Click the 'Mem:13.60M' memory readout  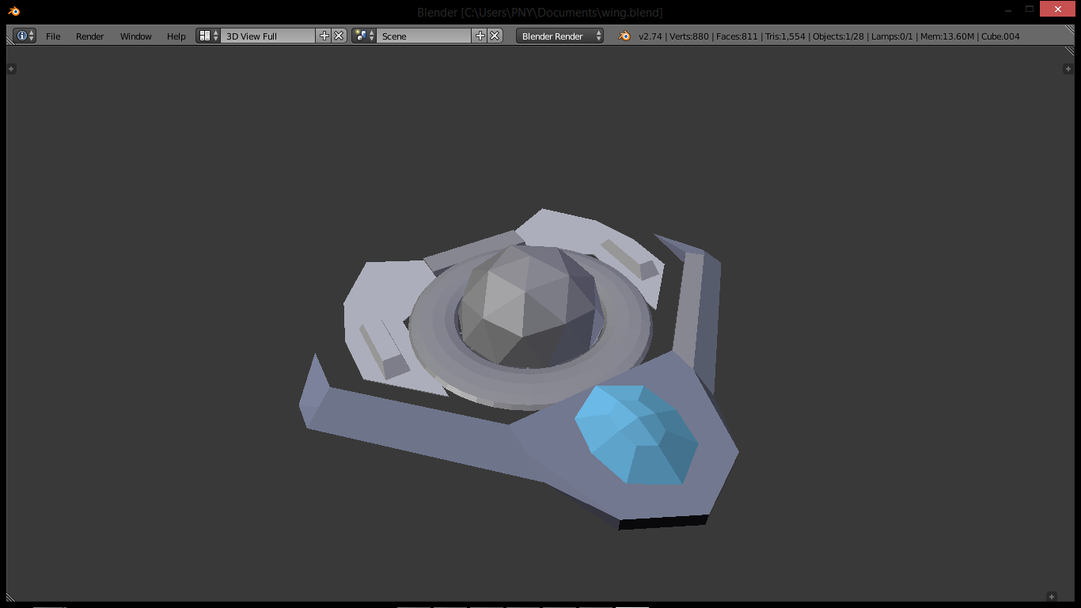pos(947,36)
